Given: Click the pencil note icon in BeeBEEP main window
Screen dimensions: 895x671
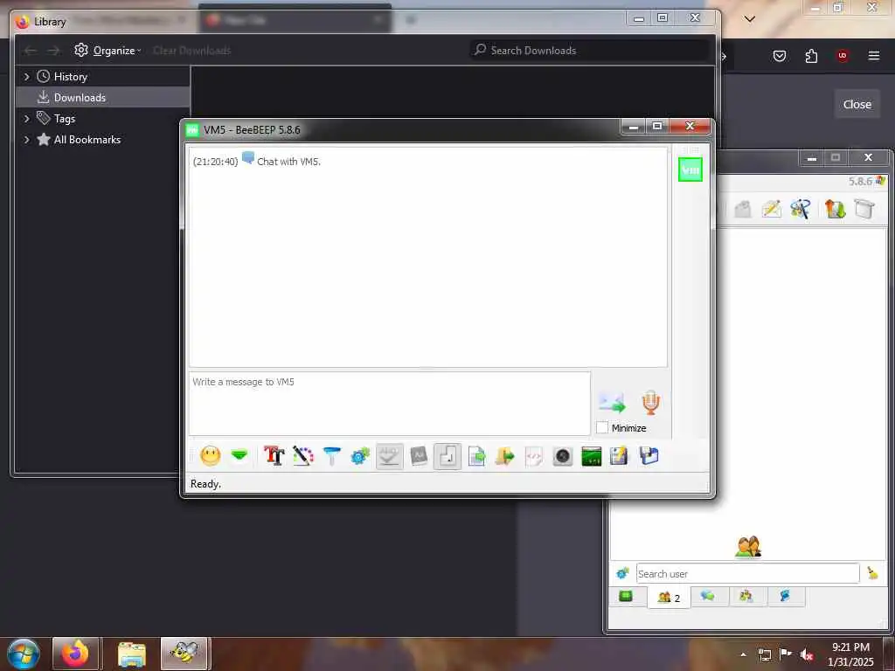Looking at the screenshot, I should [x=771, y=209].
